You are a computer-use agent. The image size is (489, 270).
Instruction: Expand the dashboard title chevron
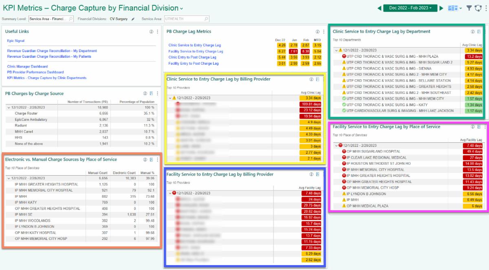[181, 7]
